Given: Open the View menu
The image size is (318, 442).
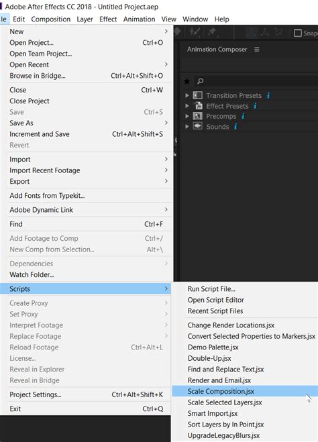Looking at the screenshot, I should point(169,19).
